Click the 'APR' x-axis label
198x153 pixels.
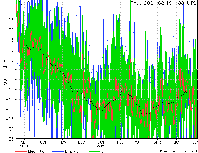(x=157, y=142)
